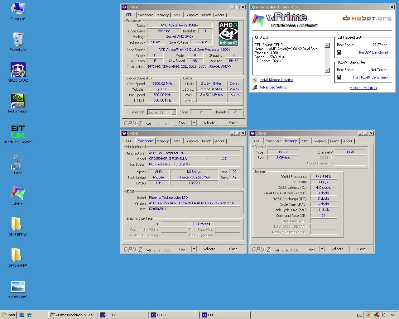Click Run 1024M Benchmark link

(371, 77)
